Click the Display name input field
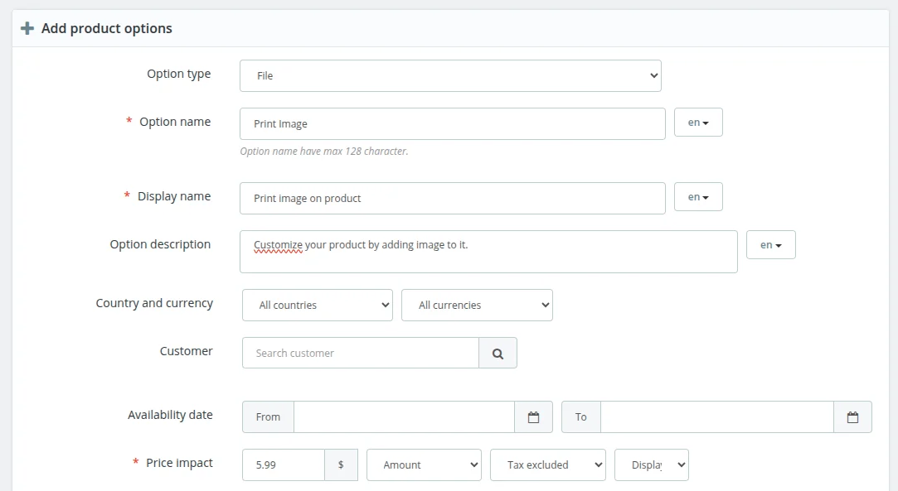Image resolution: width=898 pixels, height=491 pixels. tap(452, 198)
